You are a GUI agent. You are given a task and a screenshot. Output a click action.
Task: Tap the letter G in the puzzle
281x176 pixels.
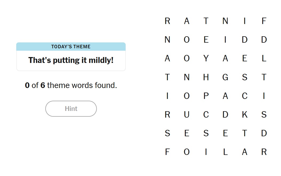(x=225, y=77)
